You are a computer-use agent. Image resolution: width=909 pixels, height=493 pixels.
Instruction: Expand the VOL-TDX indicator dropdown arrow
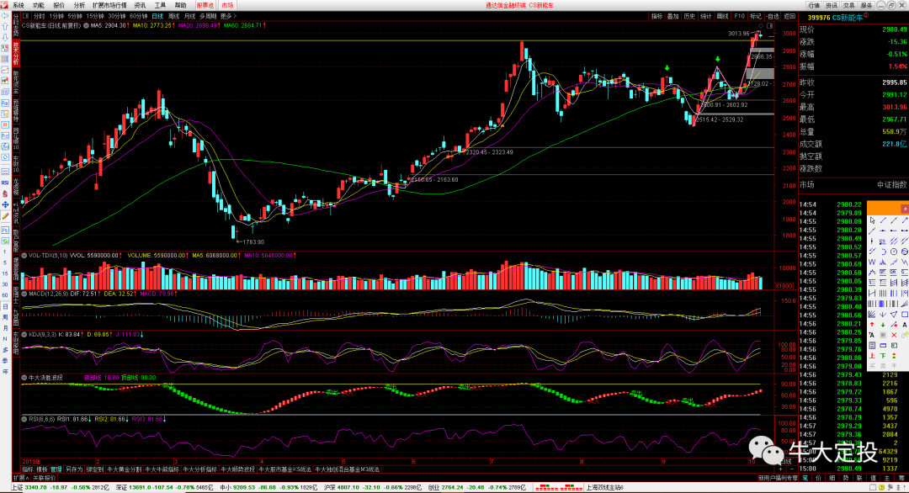24,255
